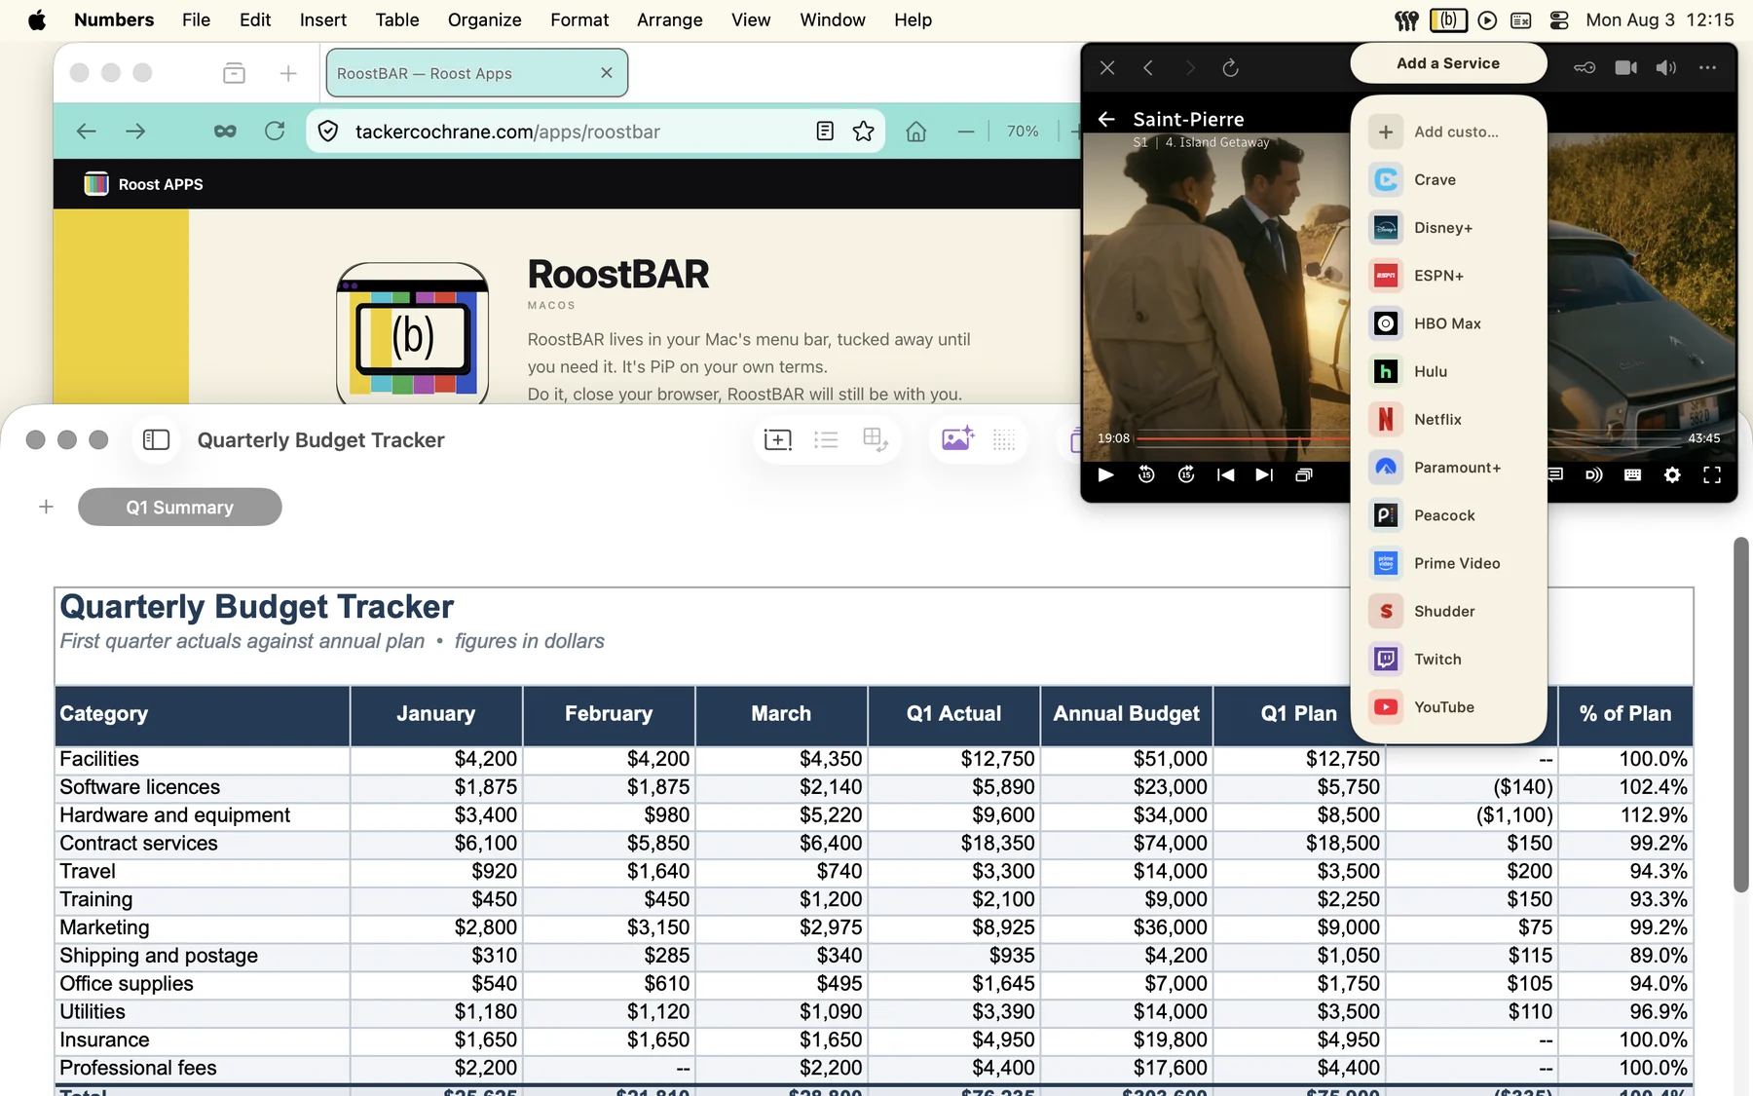Open the Table menu in menu bar
Viewport: 1753px width, 1096px height.
[x=397, y=19]
